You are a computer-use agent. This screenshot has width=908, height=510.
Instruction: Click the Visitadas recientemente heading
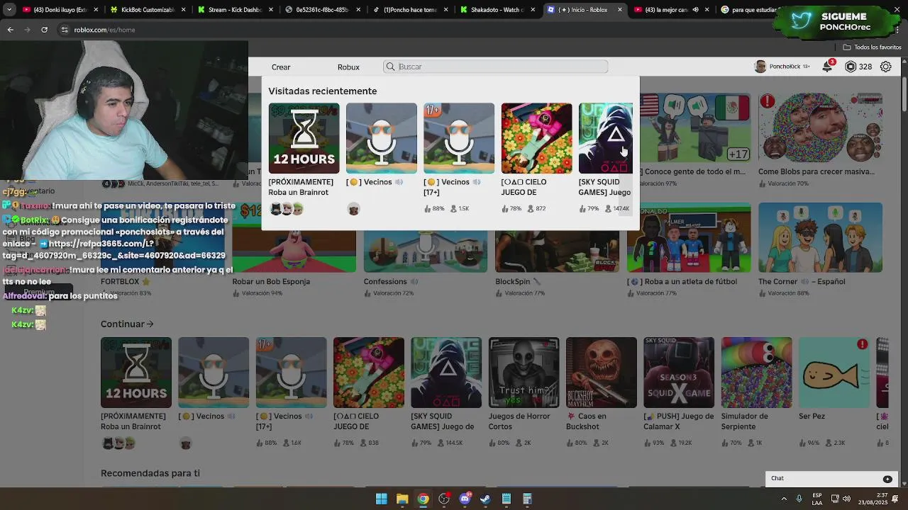(x=323, y=91)
